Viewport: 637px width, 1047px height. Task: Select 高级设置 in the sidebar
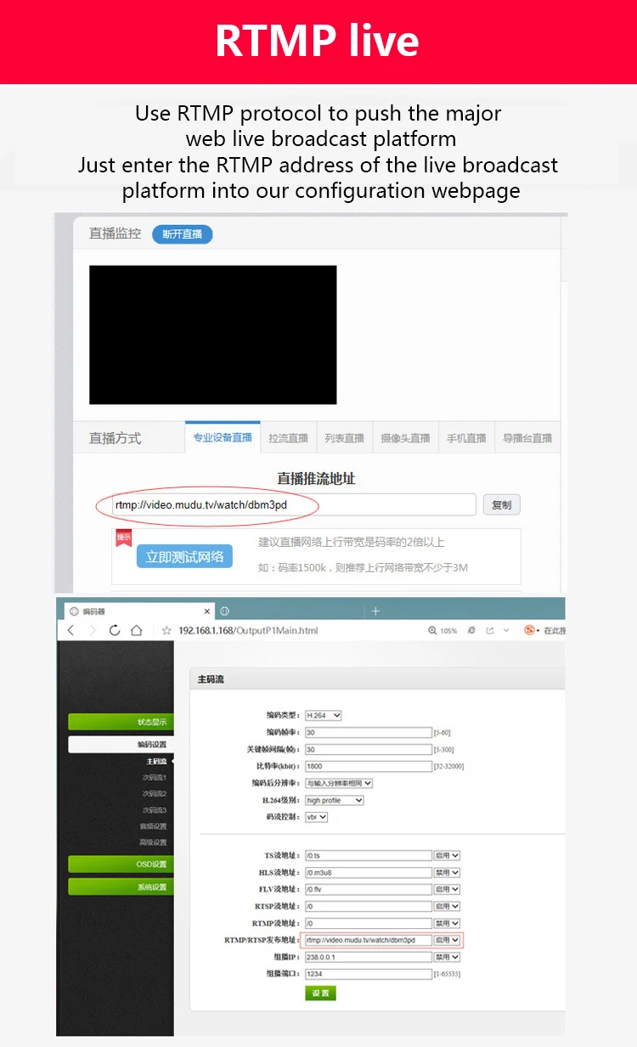[154, 842]
